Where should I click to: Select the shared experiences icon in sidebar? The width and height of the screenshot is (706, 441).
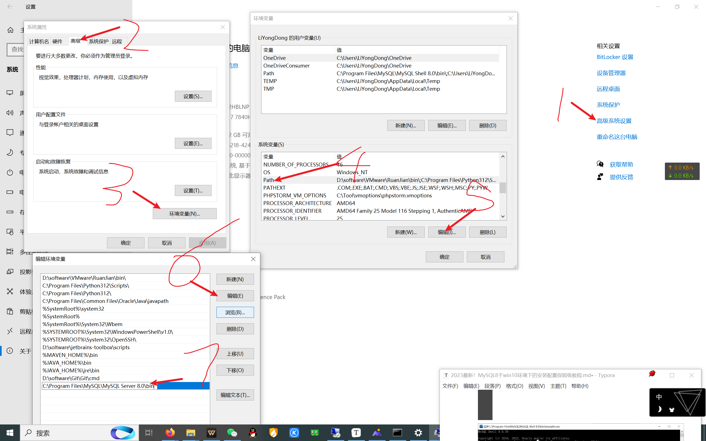pos(10,291)
